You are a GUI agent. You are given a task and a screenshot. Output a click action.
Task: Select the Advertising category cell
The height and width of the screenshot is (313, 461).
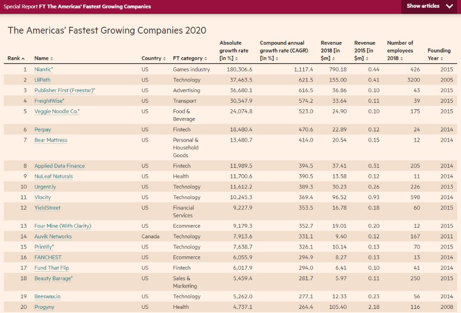pos(186,90)
